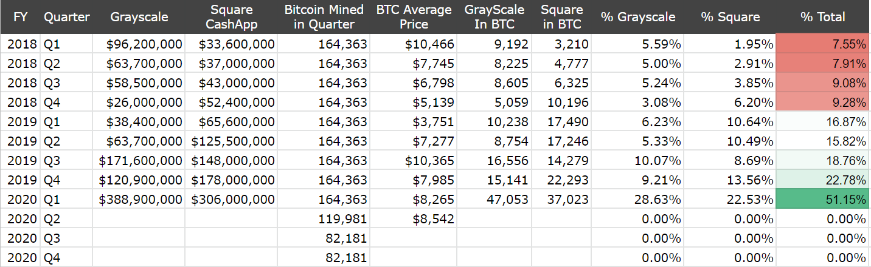This screenshot has width=871, height=267.
Task: Click the BTC Average Price header
Action: (414, 17)
